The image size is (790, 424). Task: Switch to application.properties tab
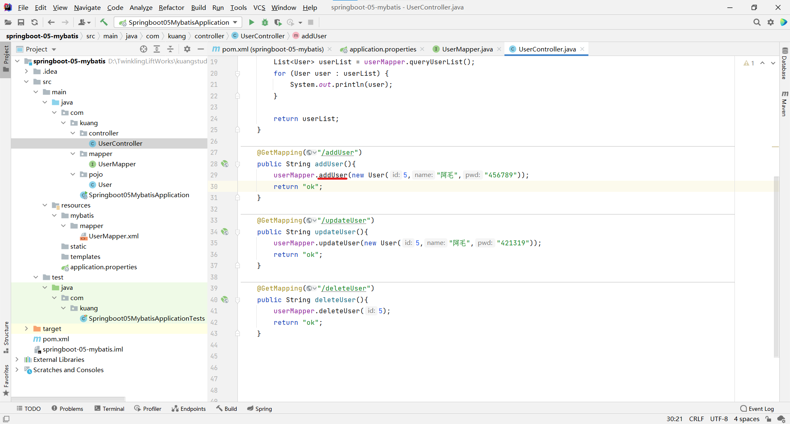pos(383,49)
